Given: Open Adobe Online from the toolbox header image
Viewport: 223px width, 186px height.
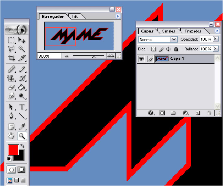Looking at the screenshot, I should click(x=17, y=30).
